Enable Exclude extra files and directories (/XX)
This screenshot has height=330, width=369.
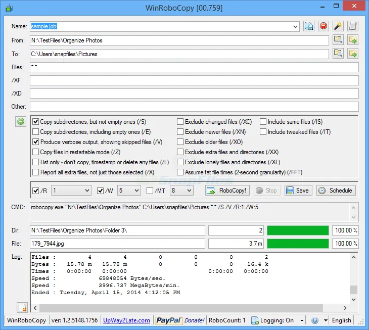pos(180,152)
